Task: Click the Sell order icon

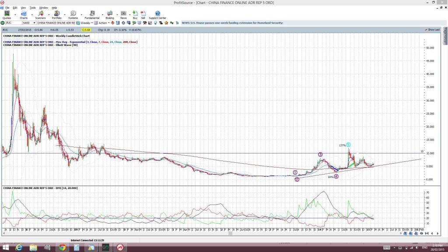Action: (x=143, y=15)
